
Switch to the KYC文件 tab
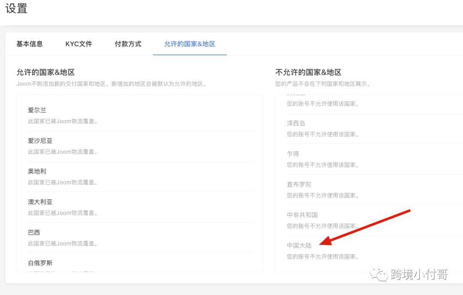[78, 44]
